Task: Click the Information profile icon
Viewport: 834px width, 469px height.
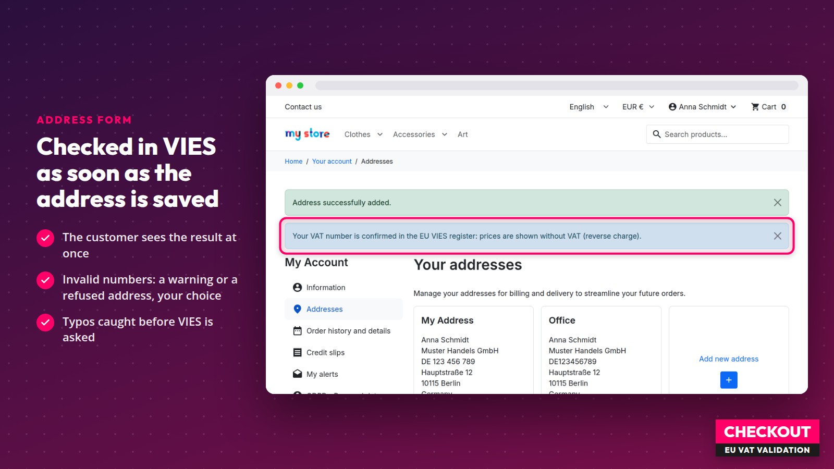Action: click(x=298, y=288)
